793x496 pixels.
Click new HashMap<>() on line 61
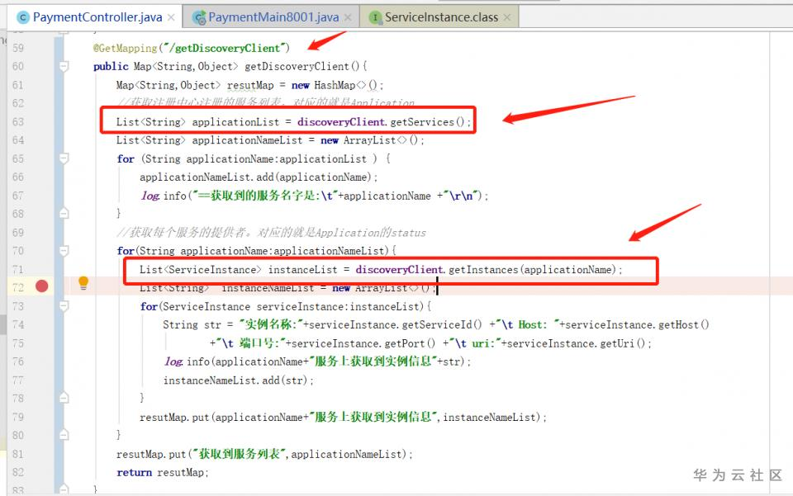[335, 85]
